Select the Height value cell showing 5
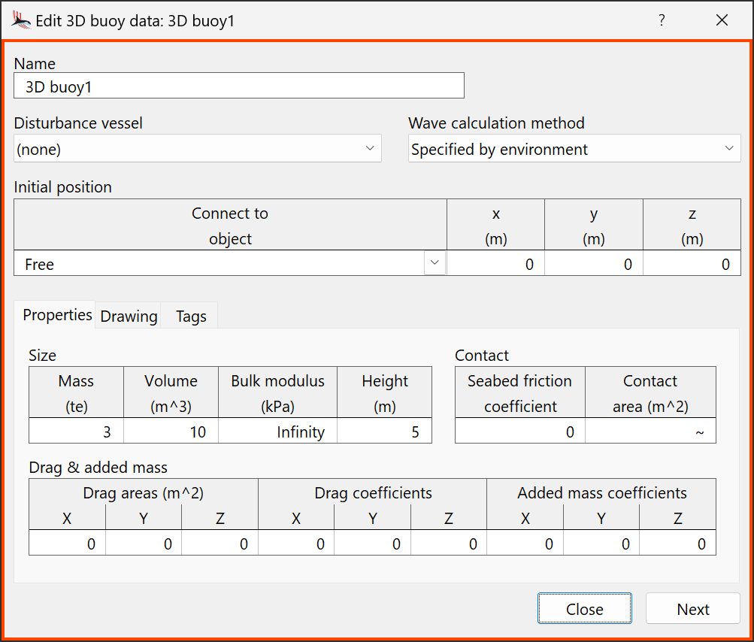Image resolution: width=754 pixels, height=642 pixels. point(385,432)
